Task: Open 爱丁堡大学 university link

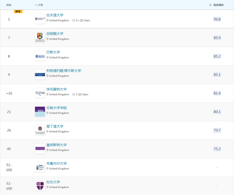Action: coord(55,126)
